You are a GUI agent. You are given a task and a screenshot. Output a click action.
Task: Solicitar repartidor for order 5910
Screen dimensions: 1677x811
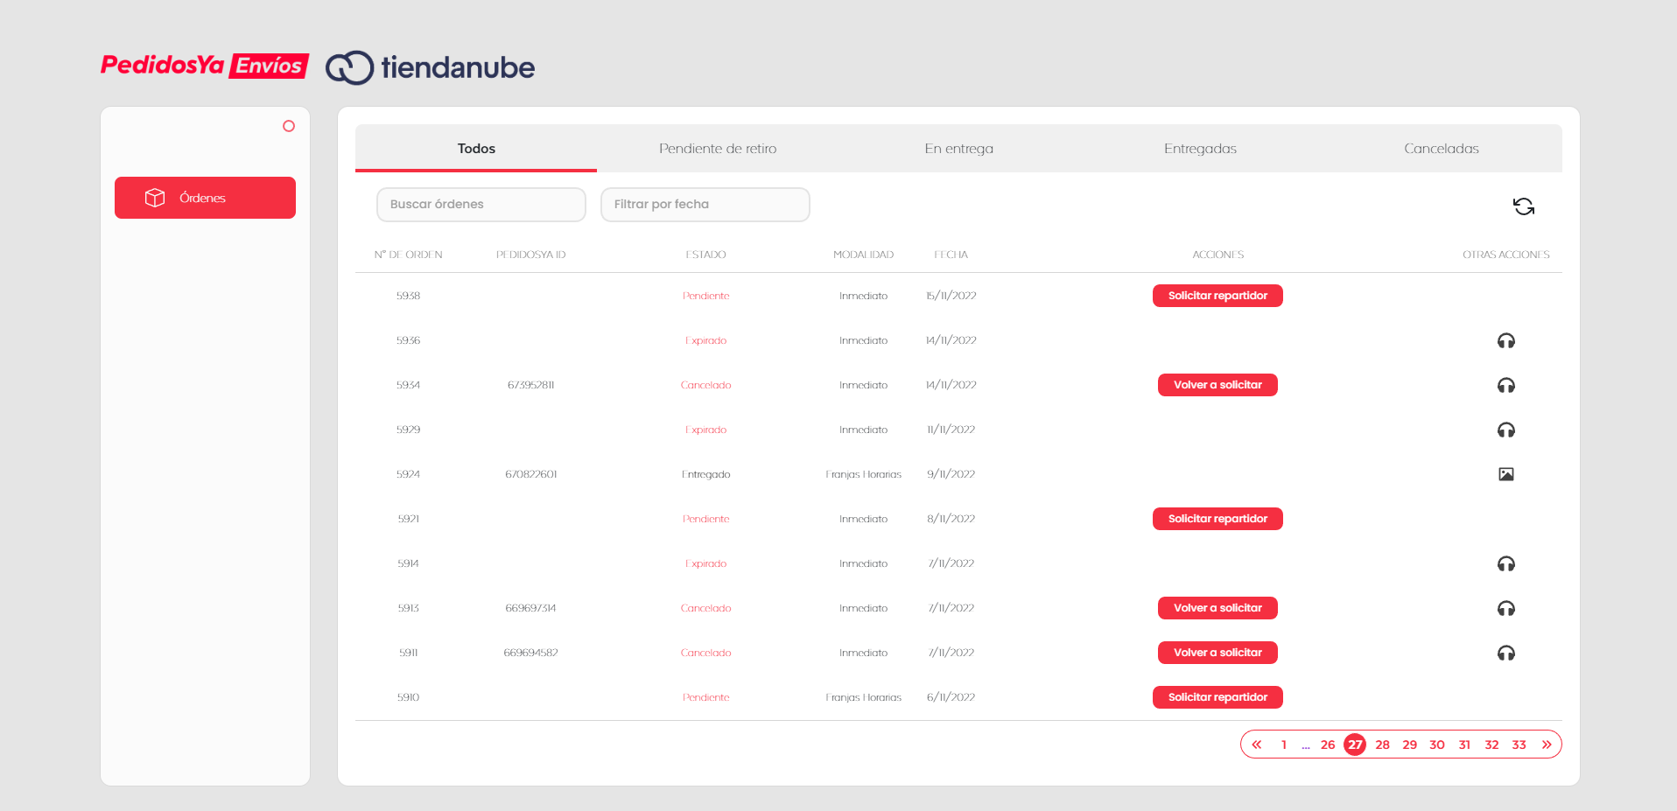point(1217,697)
